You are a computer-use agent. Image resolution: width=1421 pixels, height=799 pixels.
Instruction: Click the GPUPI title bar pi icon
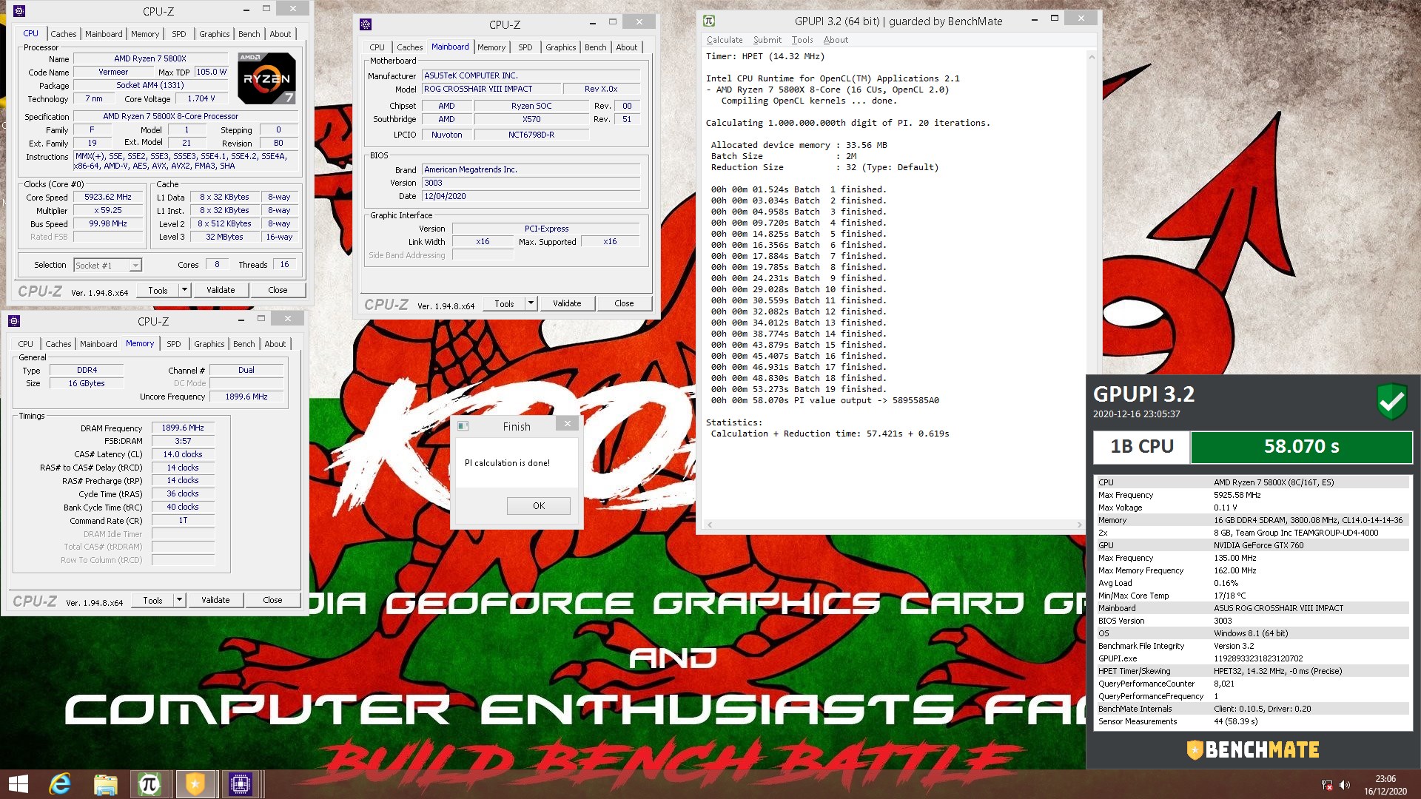(709, 21)
